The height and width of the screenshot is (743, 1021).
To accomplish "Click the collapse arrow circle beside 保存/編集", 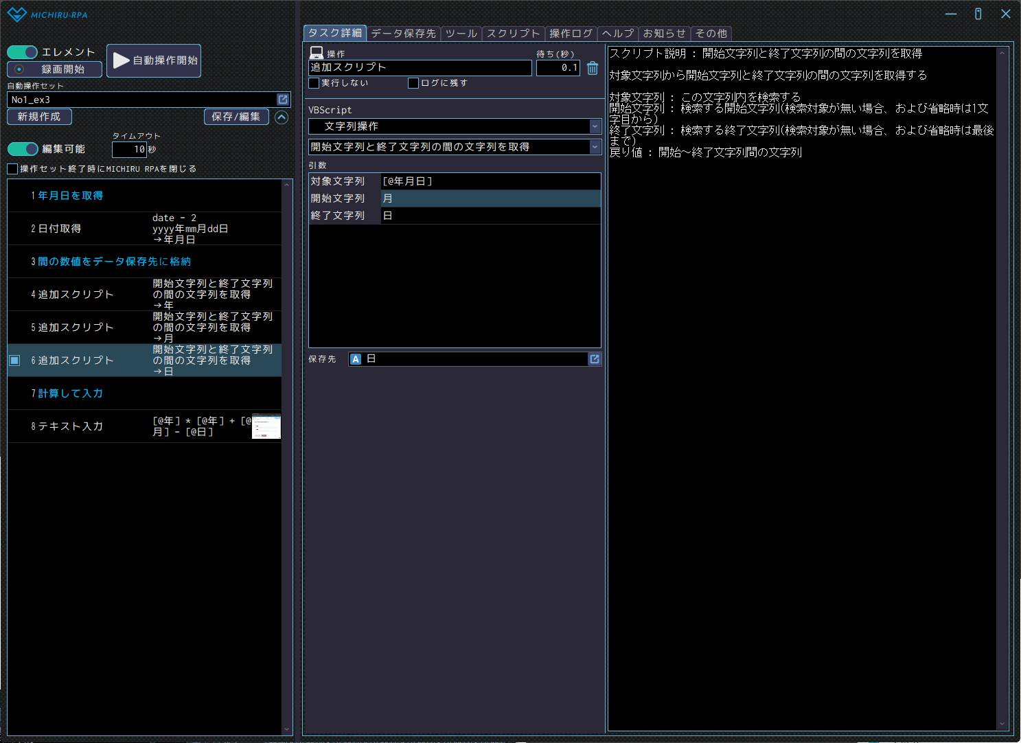I will tap(282, 117).
